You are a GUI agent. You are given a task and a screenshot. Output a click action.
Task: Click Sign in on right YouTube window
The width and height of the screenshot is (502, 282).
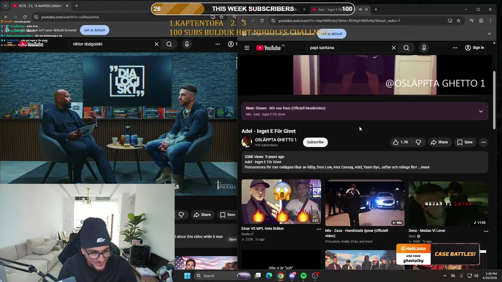[x=475, y=48]
